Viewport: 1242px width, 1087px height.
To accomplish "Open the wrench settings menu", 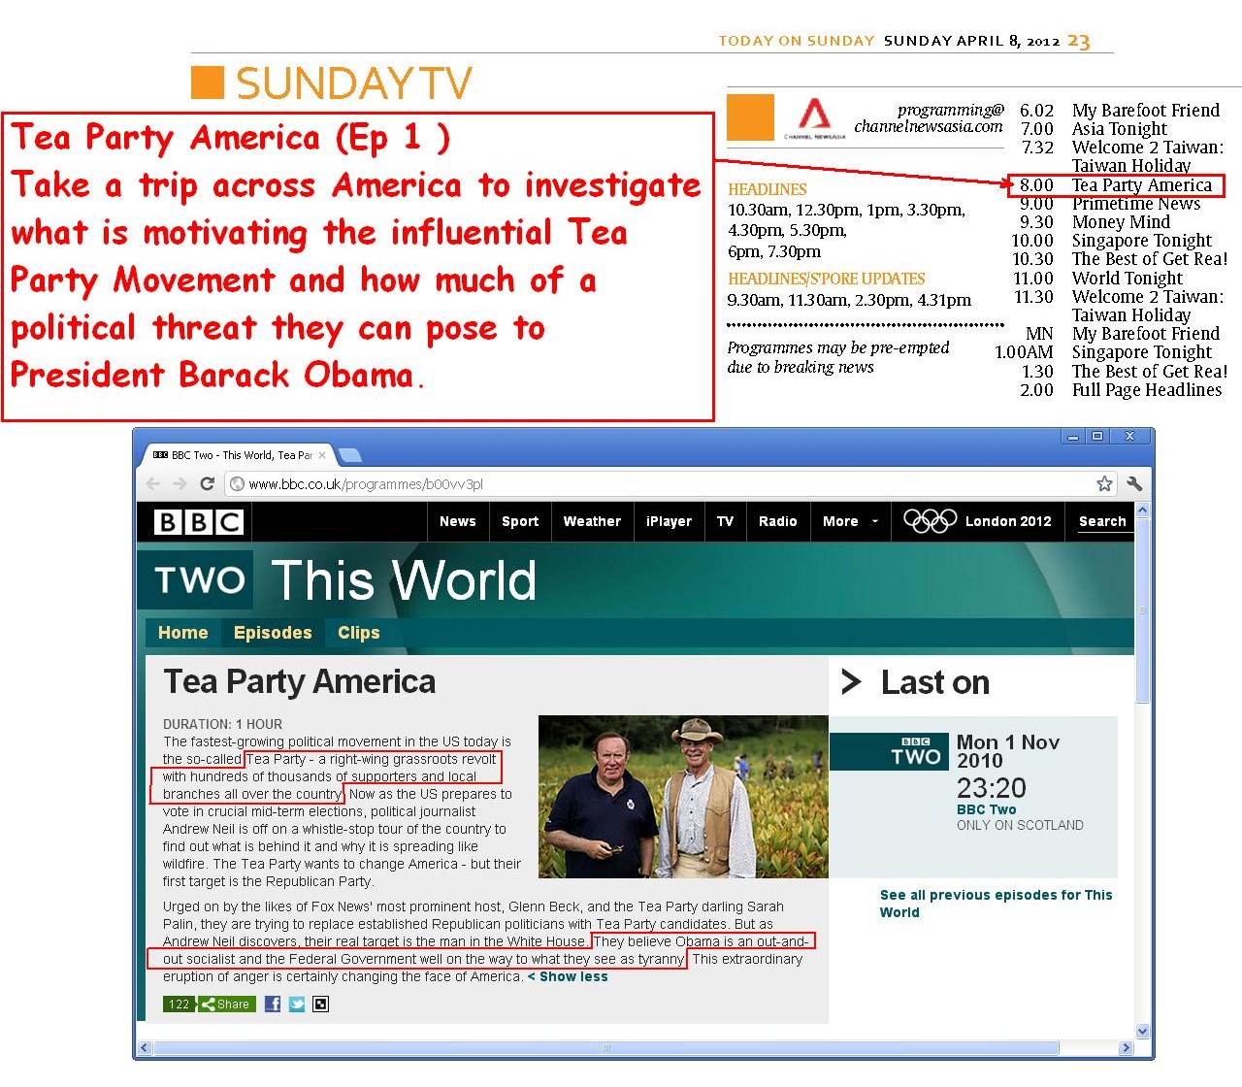I will pyautogui.click(x=1134, y=483).
